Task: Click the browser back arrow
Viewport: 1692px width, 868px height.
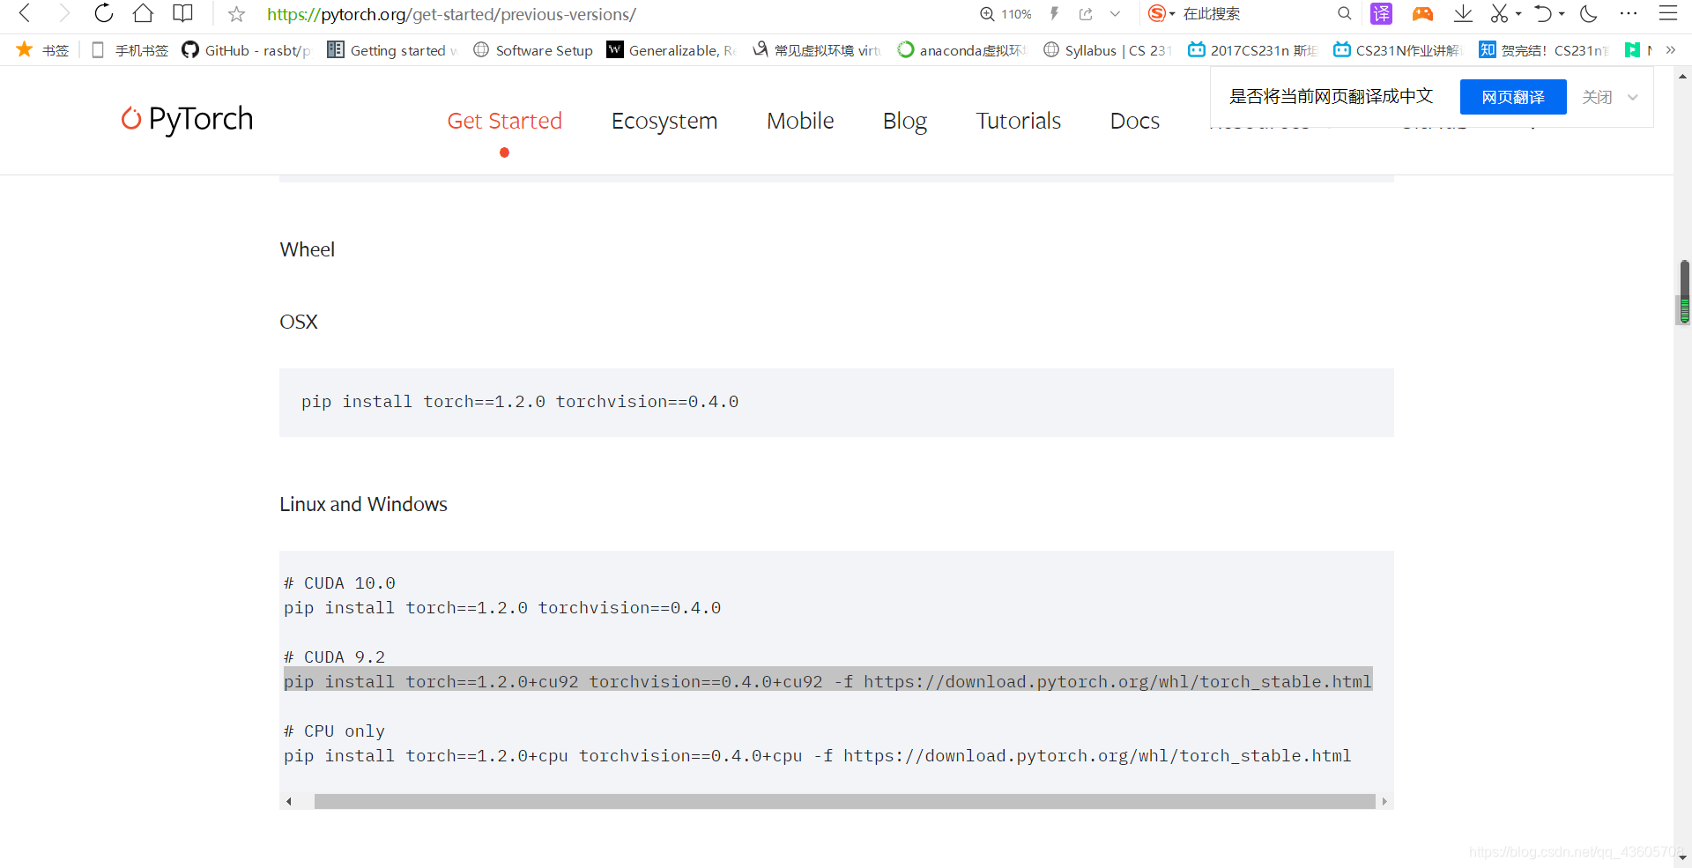Action: click(x=25, y=13)
